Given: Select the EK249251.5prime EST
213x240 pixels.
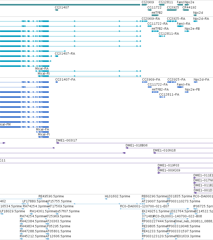Looking at the screenshot, I should [143, 214].
